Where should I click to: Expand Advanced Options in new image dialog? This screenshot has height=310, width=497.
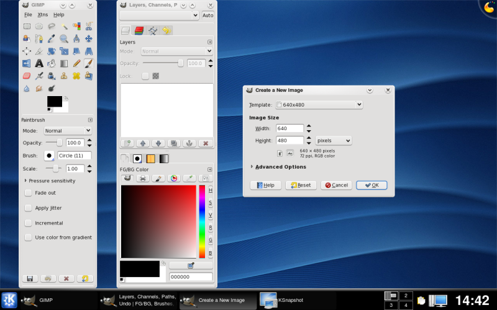click(252, 166)
